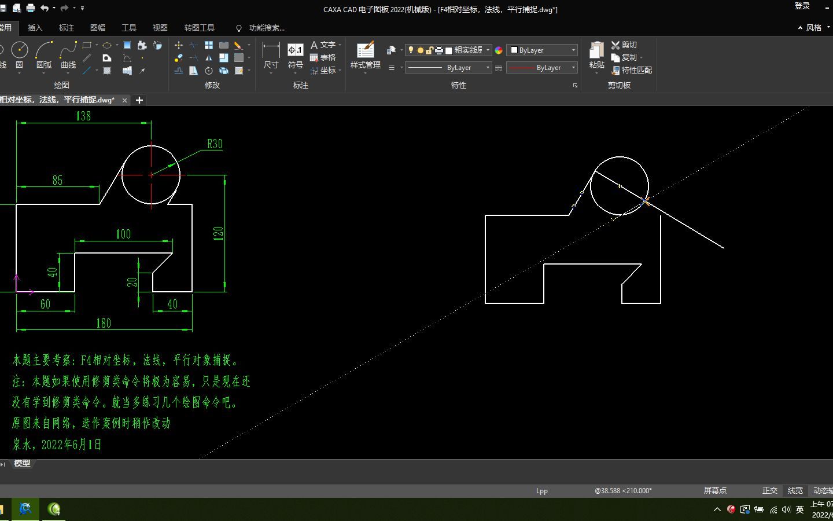Click the Cut (剪切) button

(x=624, y=45)
